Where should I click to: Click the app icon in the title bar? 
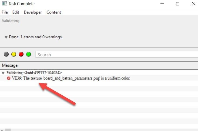(x=4, y=4)
